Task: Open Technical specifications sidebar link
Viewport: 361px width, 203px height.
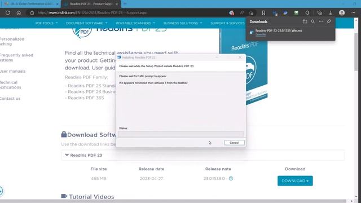Action: coord(10,85)
